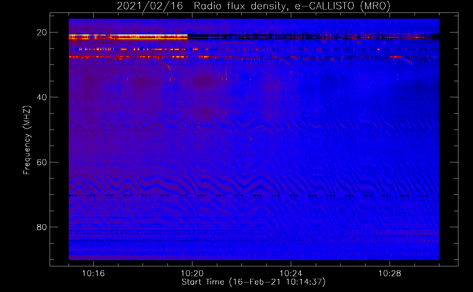
Task: Click the '80' frequency tick label
Action: pyautogui.click(x=42, y=227)
